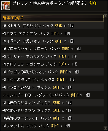Choose +8迅速のタリスマン ボックス entry
108x131 pixels.
tap(52, 103)
